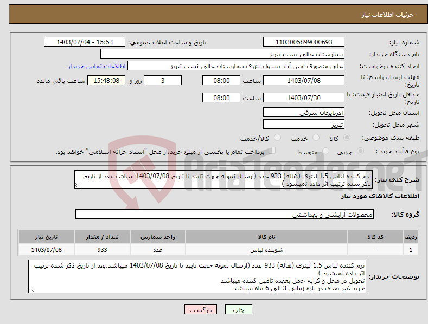Click the remaining time 15:48:08 field
Image resolution: width=428 pixels, height=324 pixels.
(106, 80)
